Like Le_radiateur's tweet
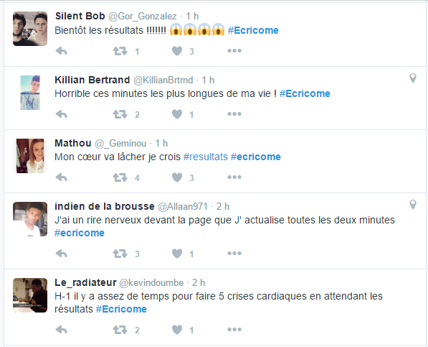 [177, 330]
